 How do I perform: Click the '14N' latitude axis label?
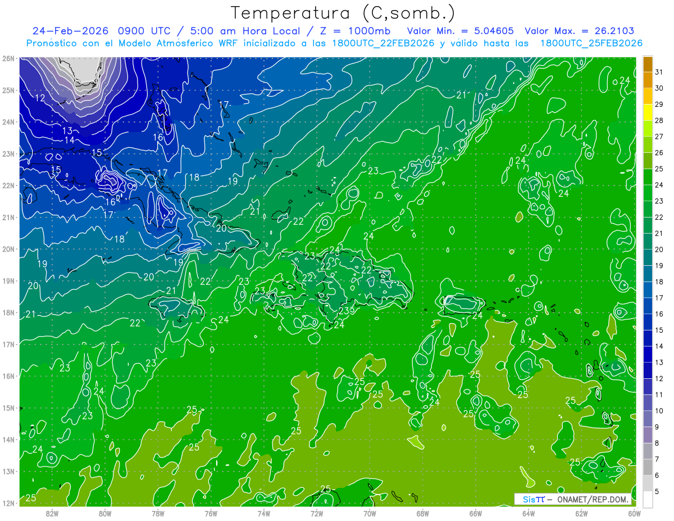[x=8, y=440]
